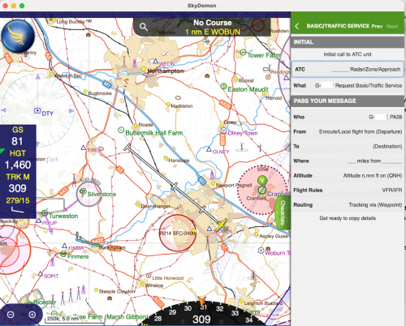Select the yellow aircraft position icon
Screen dimensions: 406x326
222,225
